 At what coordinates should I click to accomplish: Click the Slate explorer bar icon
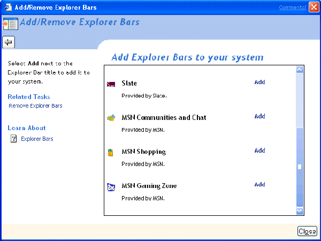point(111,84)
